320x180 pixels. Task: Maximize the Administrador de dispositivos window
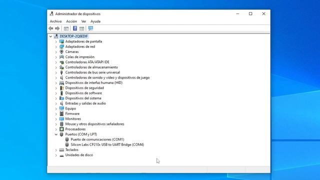coord(250,13)
